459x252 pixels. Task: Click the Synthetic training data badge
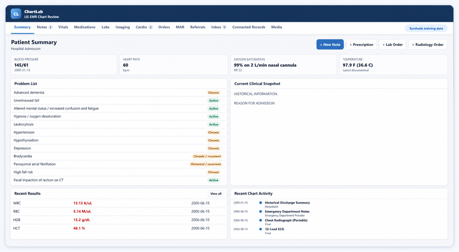426,28
